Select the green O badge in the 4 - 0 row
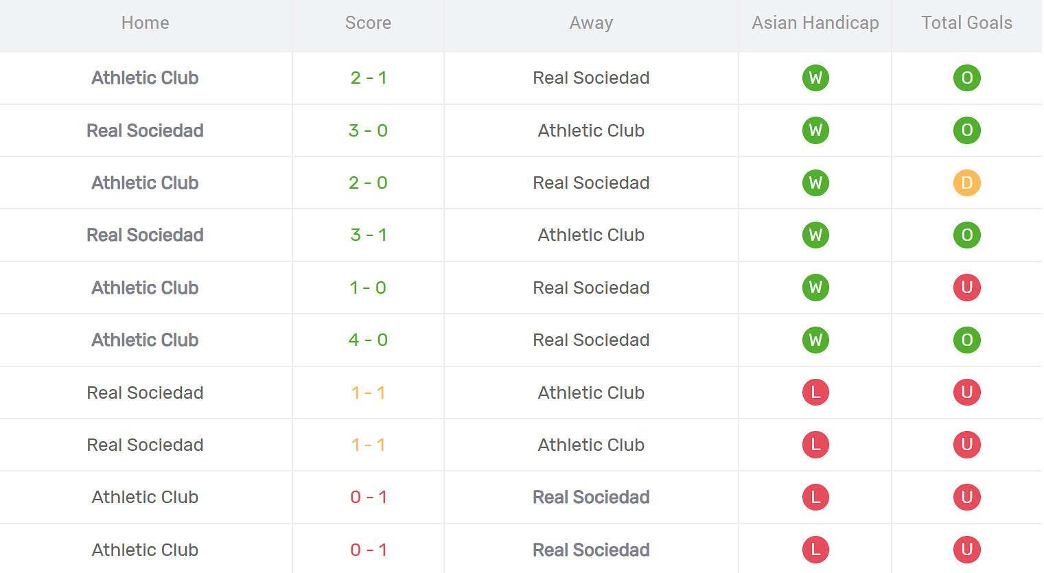This screenshot has height=573, width=1044. (966, 340)
